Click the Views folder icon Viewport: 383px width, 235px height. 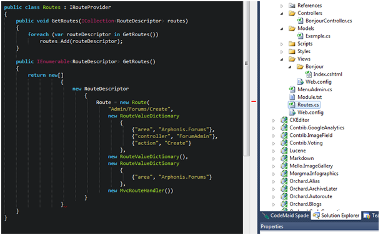(292, 59)
